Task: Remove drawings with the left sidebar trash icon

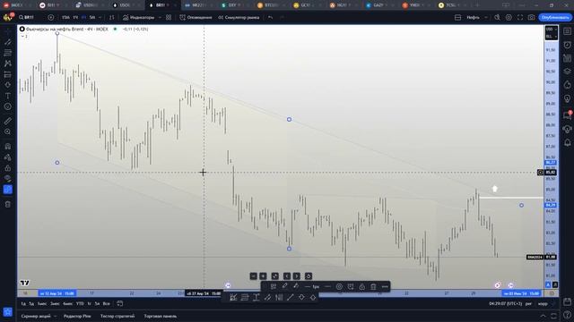Action: [x=8, y=204]
